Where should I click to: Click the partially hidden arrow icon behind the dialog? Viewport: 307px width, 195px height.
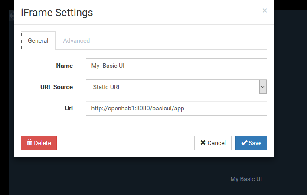pyautogui.click(x=11, y=16)
